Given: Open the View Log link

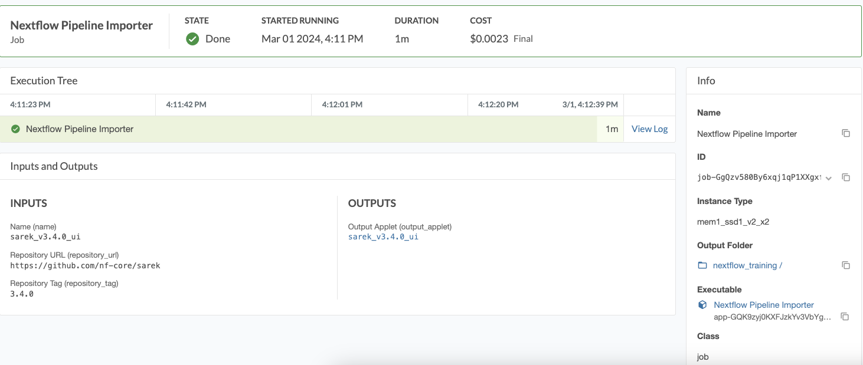Looking at the screenshot, I should (649, 129).
